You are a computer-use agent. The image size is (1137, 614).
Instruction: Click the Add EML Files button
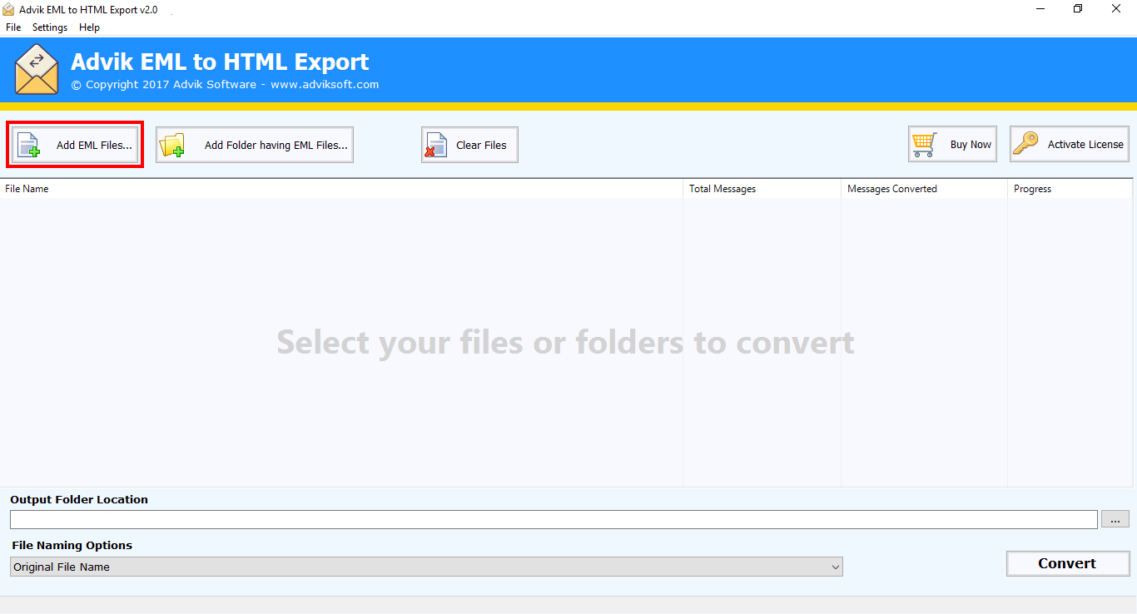[x=75, y=145]
